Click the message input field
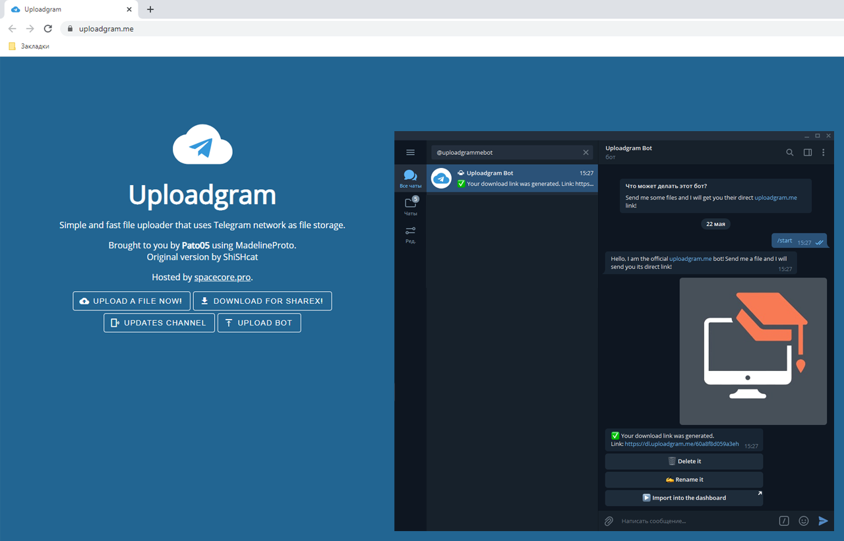The height and width of the screenshot is (541, 844). pyautogui.click(x=696, y=521)
